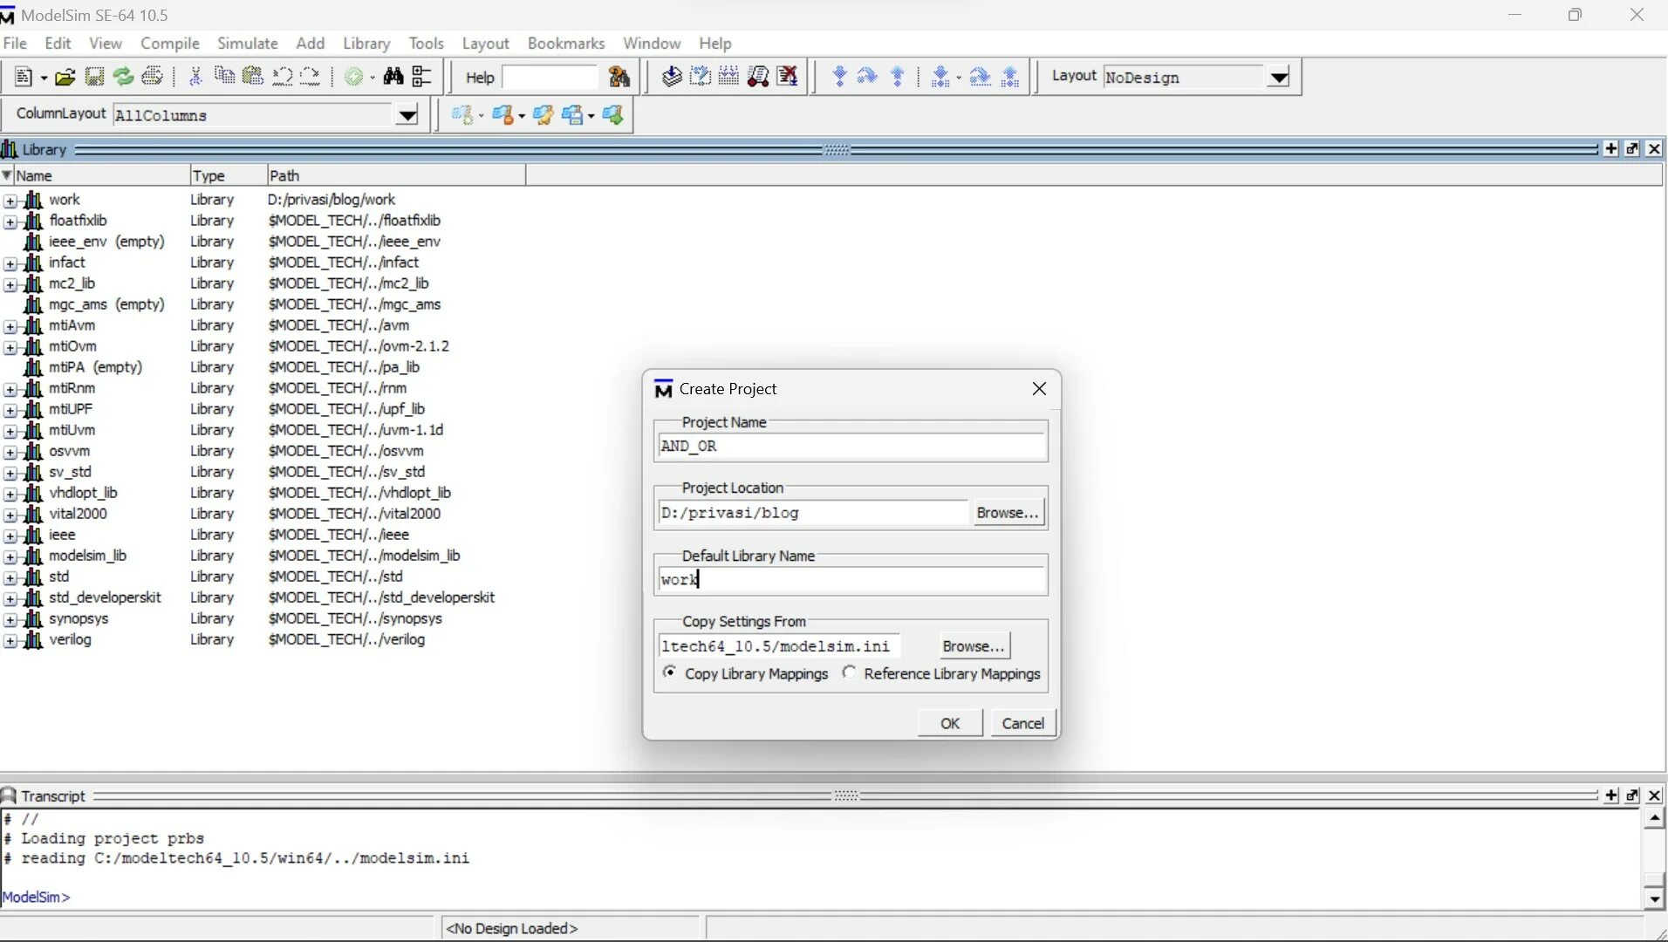Click the Project Name input field
The height and width of the screenshot is (942, 1668).
(x=851, y=447)
